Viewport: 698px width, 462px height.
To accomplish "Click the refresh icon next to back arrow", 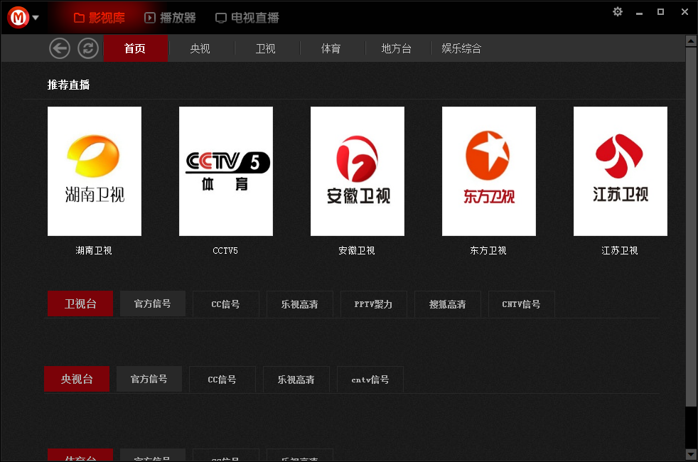I will pyautogui.click(x=87, y=48).
